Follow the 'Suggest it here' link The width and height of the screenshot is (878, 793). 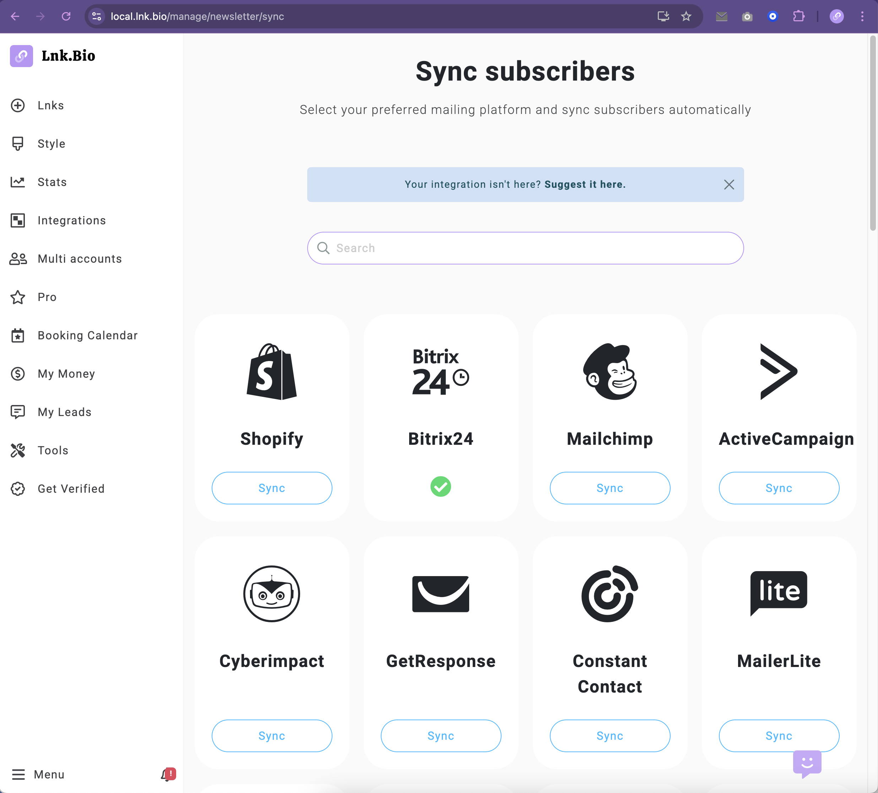click(585, 185)
